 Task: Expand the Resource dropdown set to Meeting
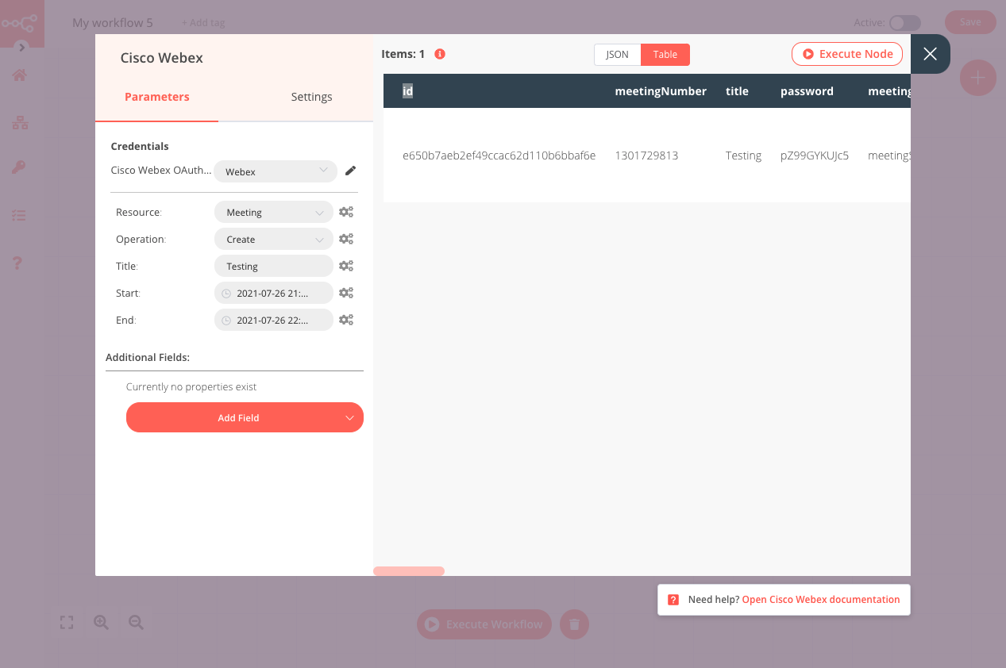(273, 213)
